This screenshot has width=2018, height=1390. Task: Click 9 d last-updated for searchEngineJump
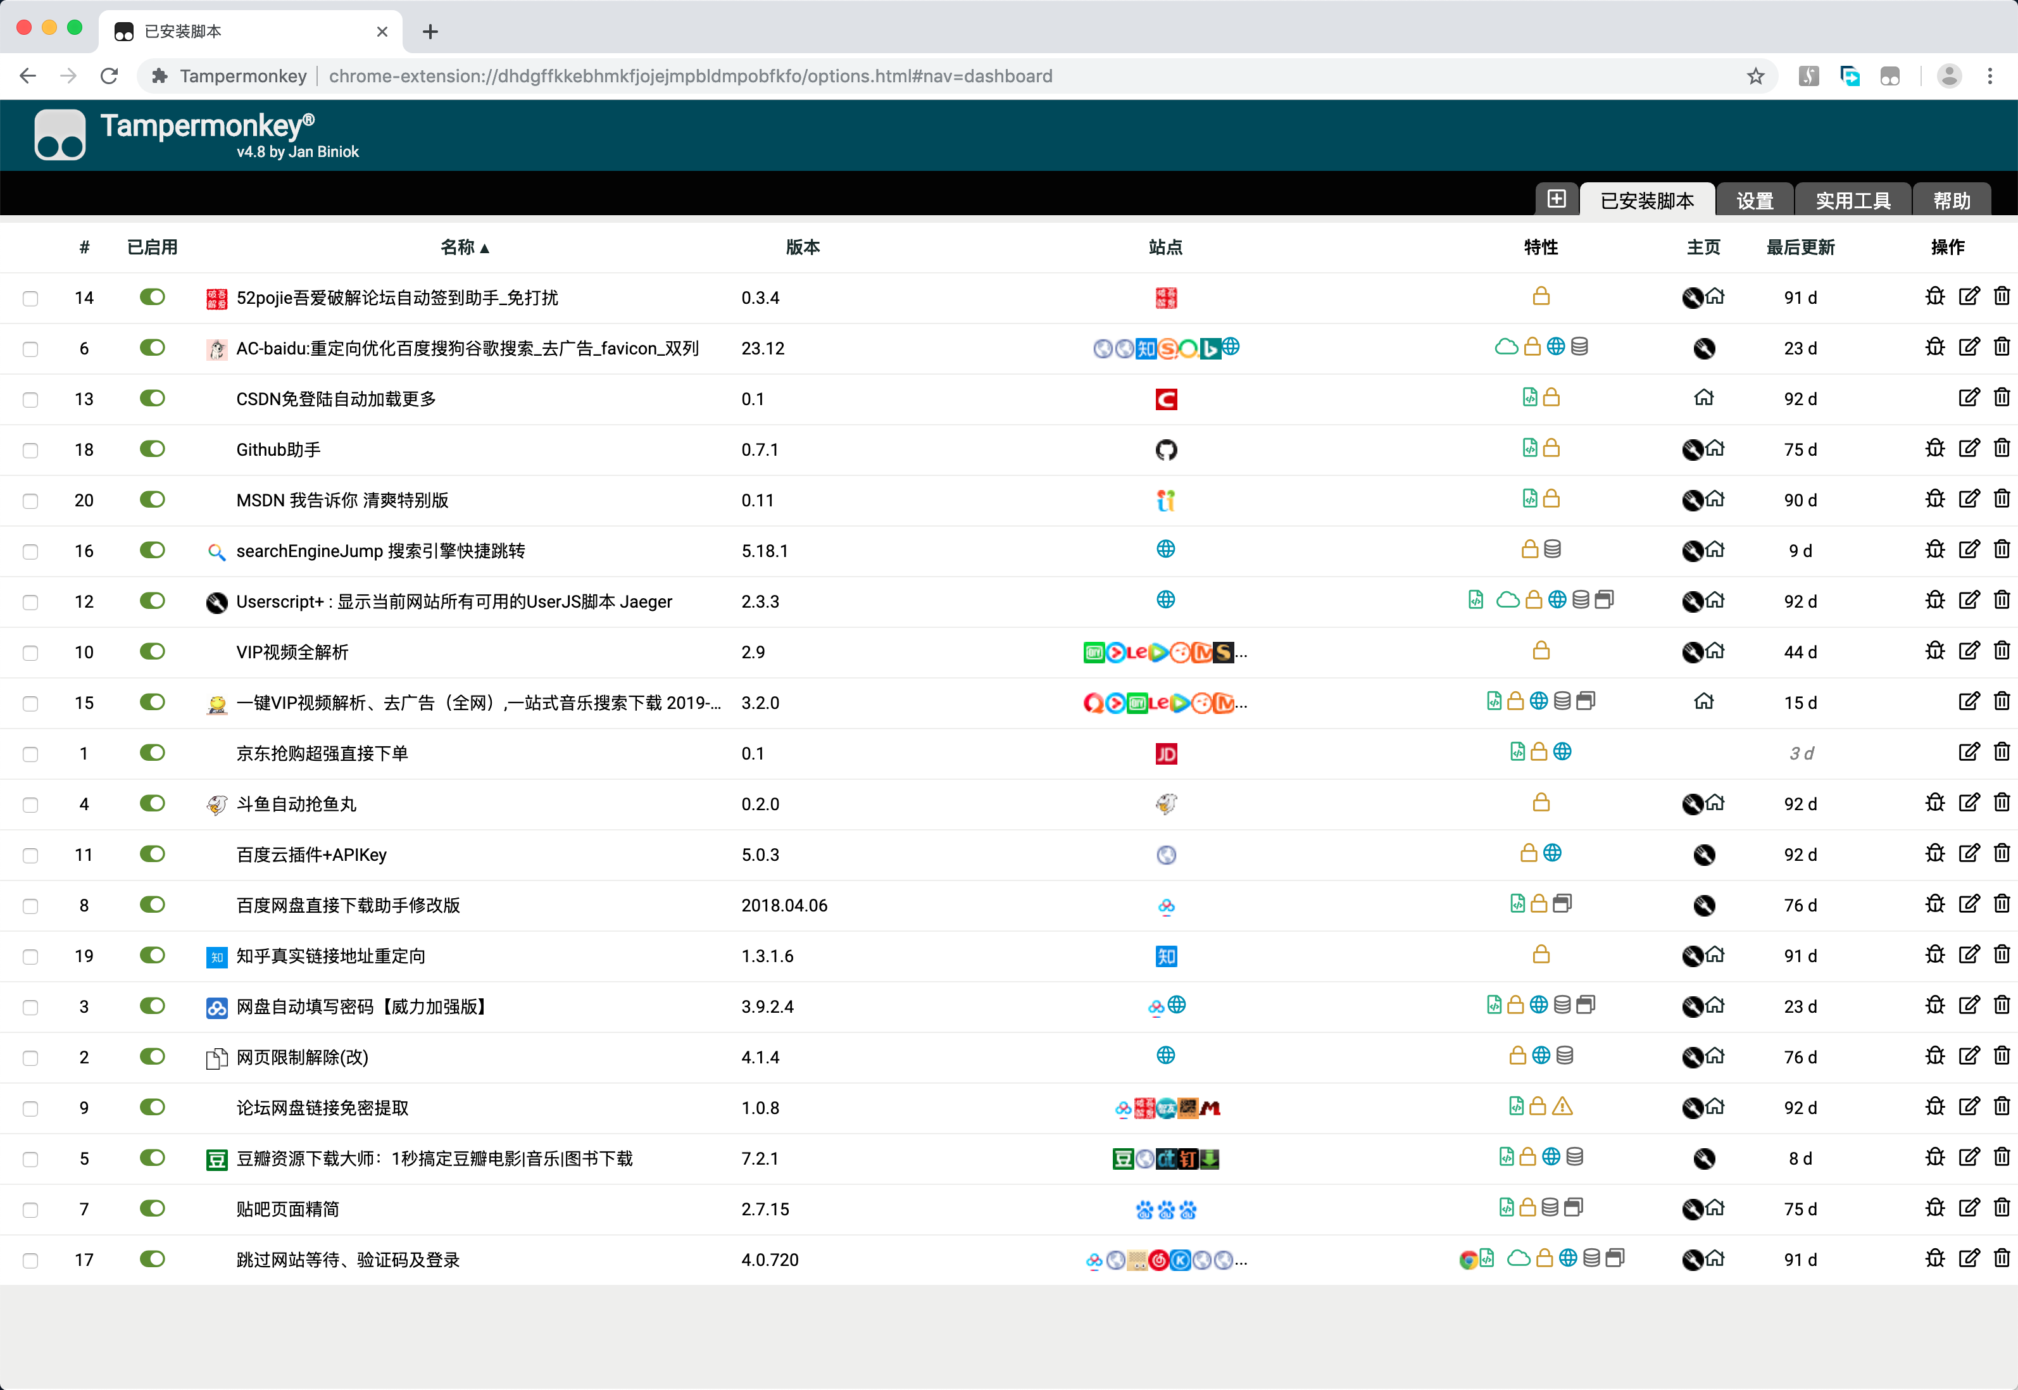click(x=1800, y=551)
